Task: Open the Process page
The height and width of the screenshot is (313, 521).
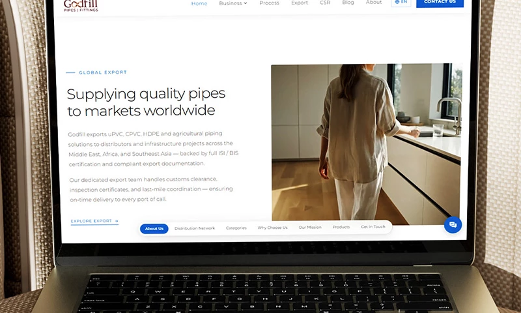Action: pyautogui.click(x=269, y=3)
